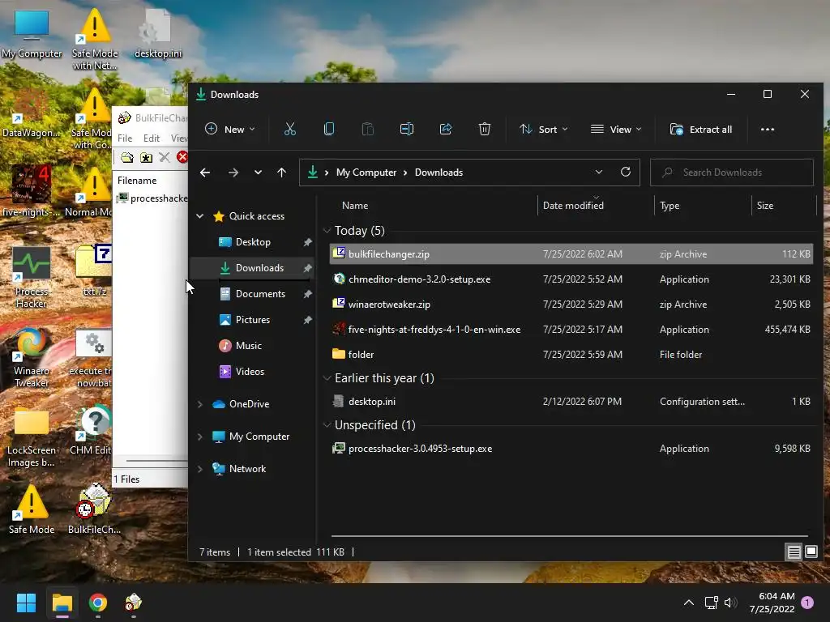Refresh the Downloads folder view

pyautogui.click(x=626, y=172)
